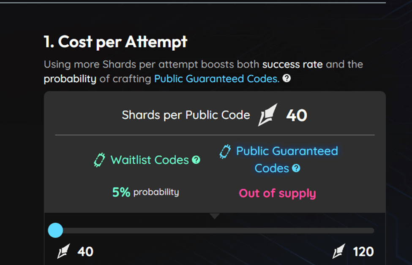Click the small triangle pointer above slider
Viewport: 412px width, 265px height.
[215, 216]
